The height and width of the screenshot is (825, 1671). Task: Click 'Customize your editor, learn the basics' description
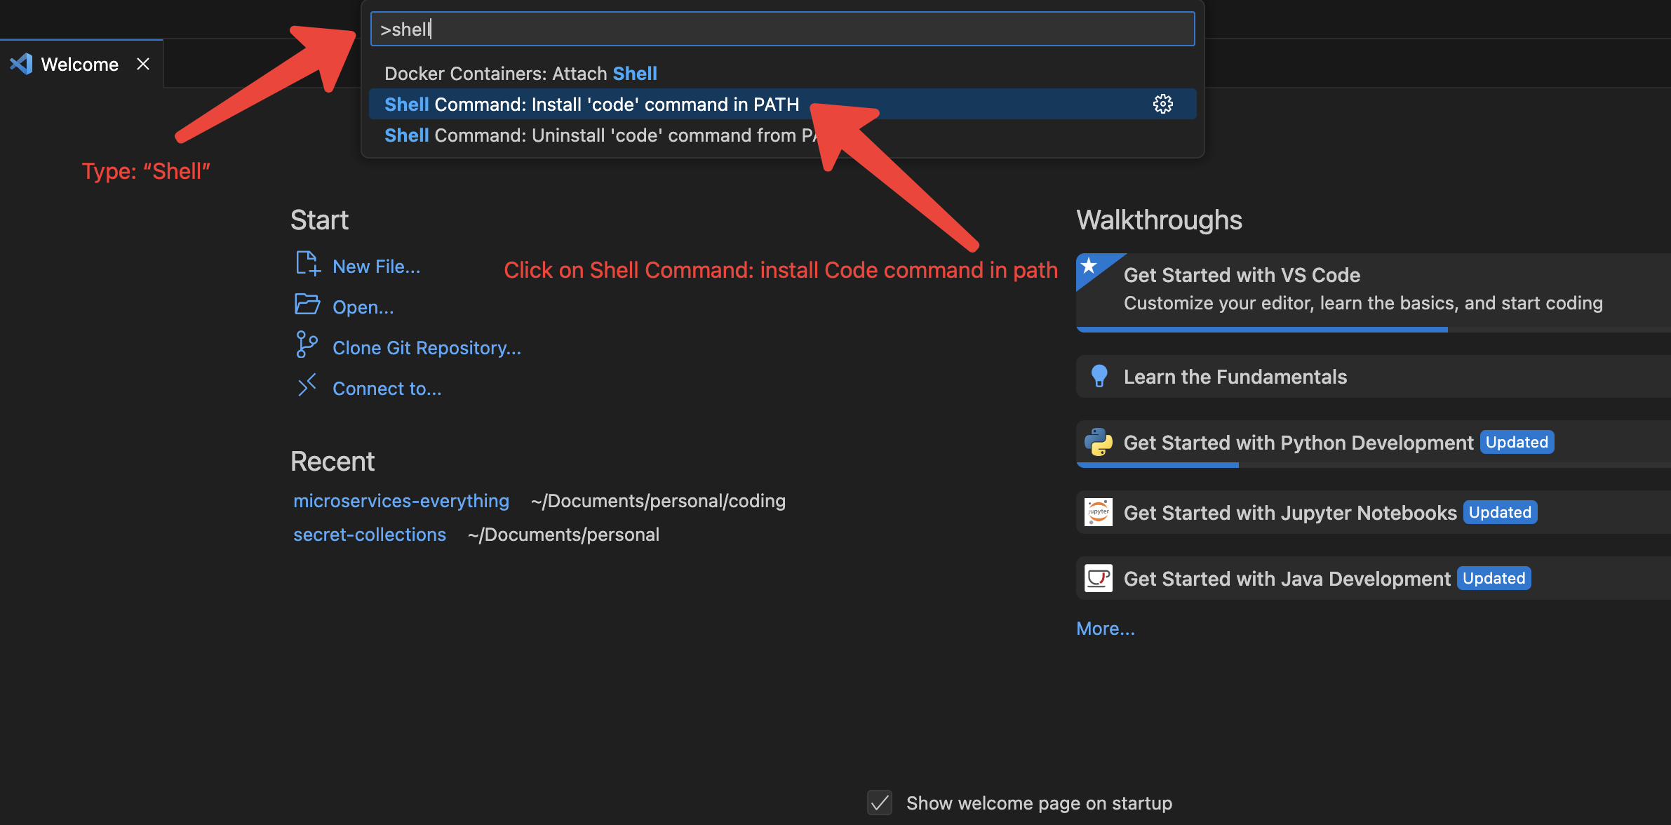click(1363, 303)
